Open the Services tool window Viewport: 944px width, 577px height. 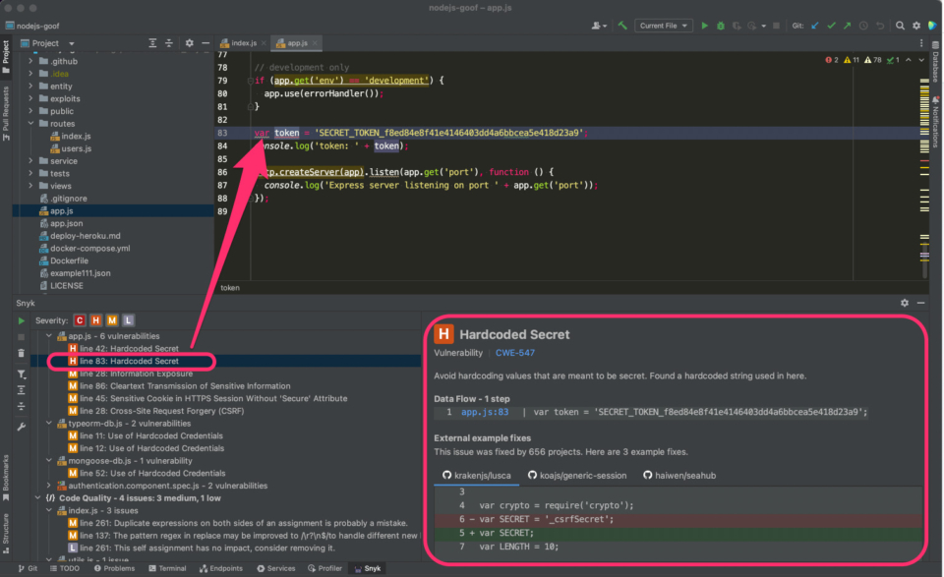pyautogui.click(x=275, y=568)
